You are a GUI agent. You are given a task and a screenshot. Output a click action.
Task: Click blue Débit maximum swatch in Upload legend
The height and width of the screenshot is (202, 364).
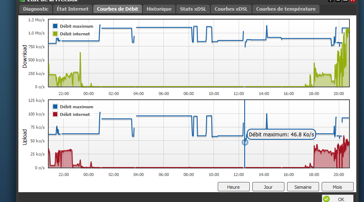(55, 107)
